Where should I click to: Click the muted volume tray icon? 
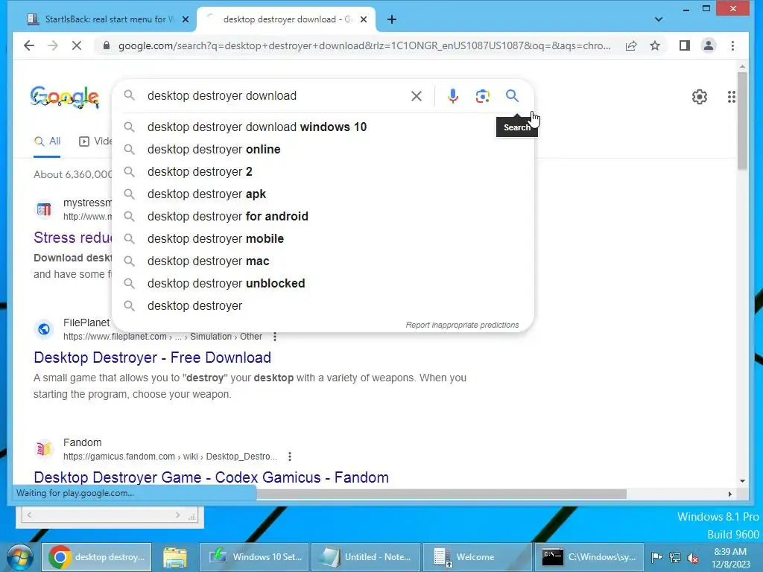pyautogui.click(x=692, y=558)
